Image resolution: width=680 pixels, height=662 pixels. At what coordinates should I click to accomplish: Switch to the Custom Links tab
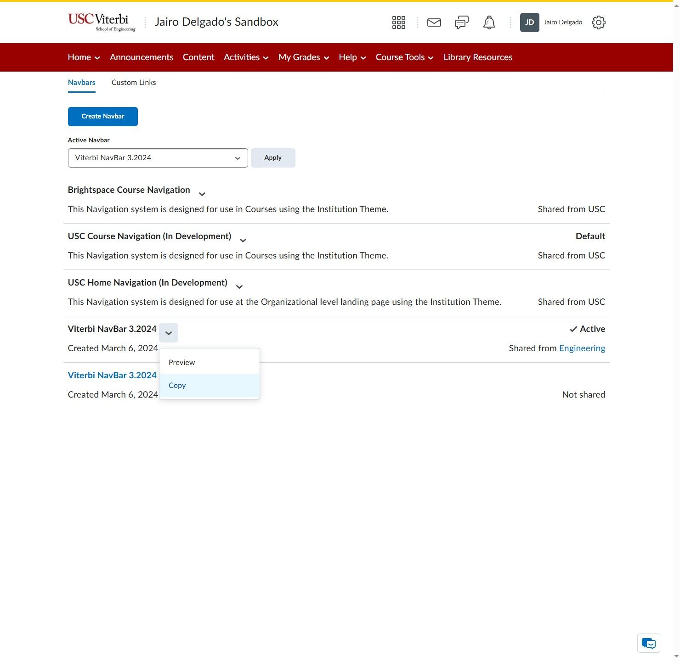[134, 83]
